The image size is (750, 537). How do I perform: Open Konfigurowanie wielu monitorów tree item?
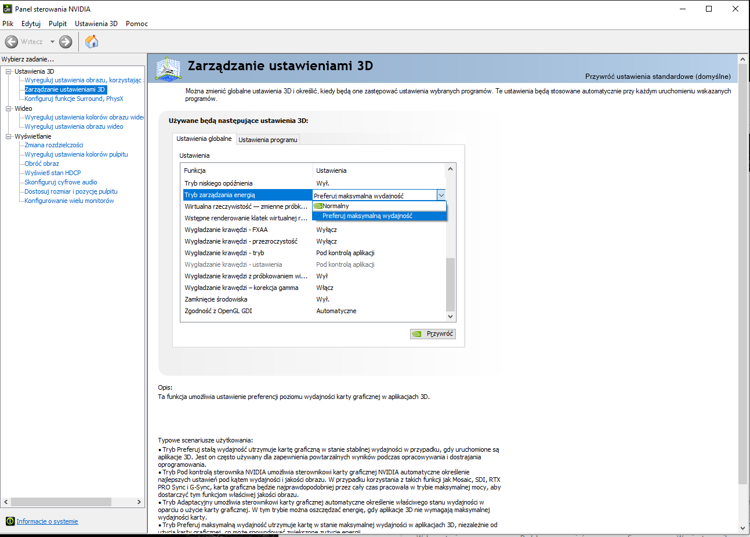(x=69, y=201)
